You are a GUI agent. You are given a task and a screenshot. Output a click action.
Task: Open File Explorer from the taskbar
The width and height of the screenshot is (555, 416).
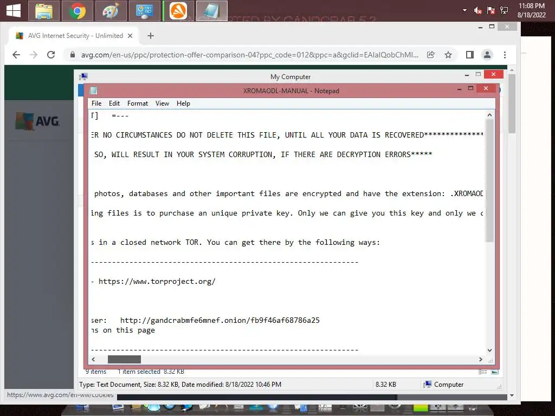[x=44, y=11]
